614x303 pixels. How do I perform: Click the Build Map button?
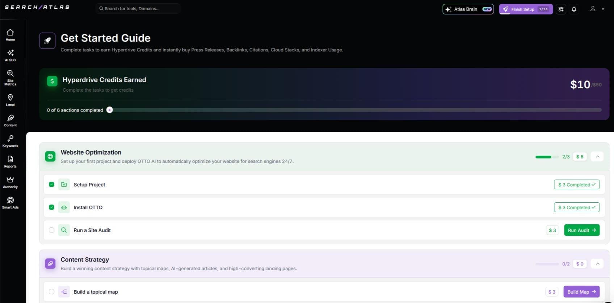(581, 292)
